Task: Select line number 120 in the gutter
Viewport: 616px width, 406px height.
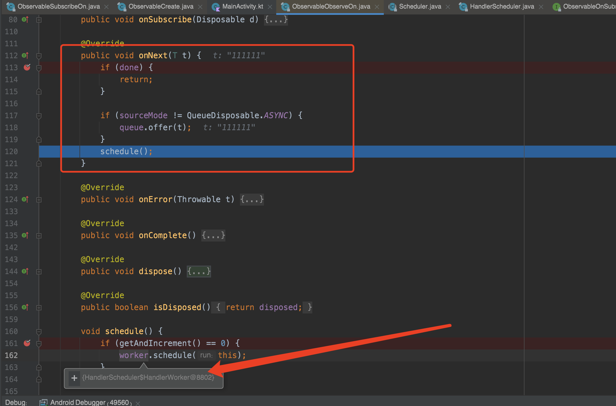Action: [11, 151]
